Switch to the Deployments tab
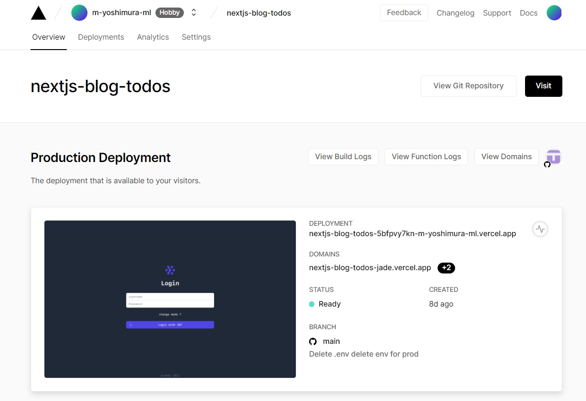Viewport: 586px width, 401px height. (101, 37)
